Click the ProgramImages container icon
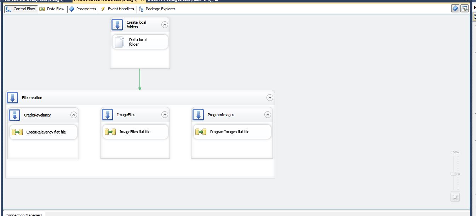The image size is (476, 216). click(198, 115)
